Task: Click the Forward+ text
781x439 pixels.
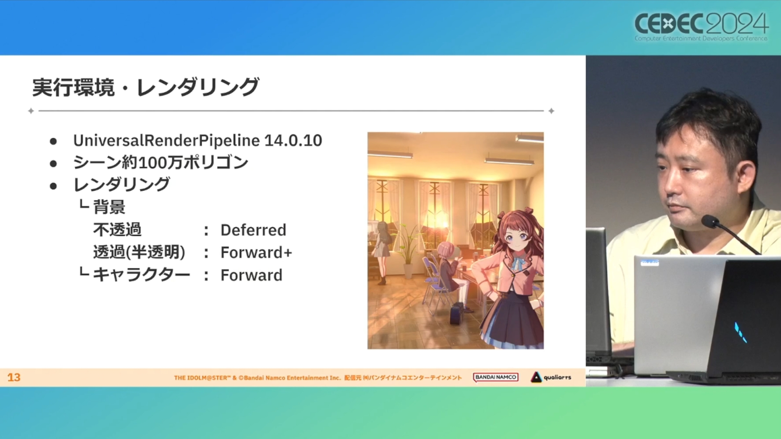Action: point(256,252)
